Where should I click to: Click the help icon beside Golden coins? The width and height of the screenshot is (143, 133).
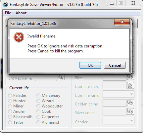pos(130,103)
